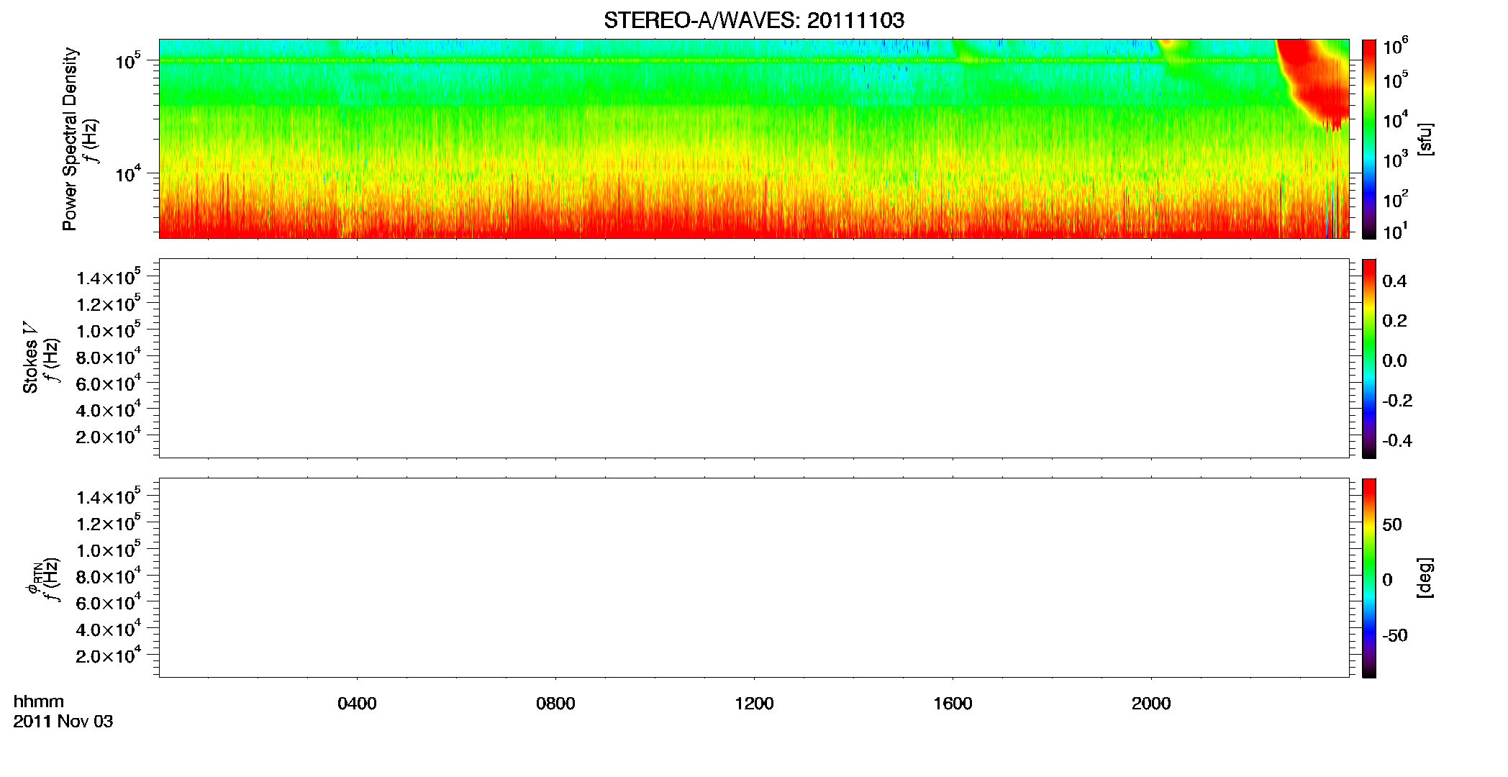Click the 2000 time tick label
The height and width of the screenshot is (777, 1508).
[x=1151, y=704]
